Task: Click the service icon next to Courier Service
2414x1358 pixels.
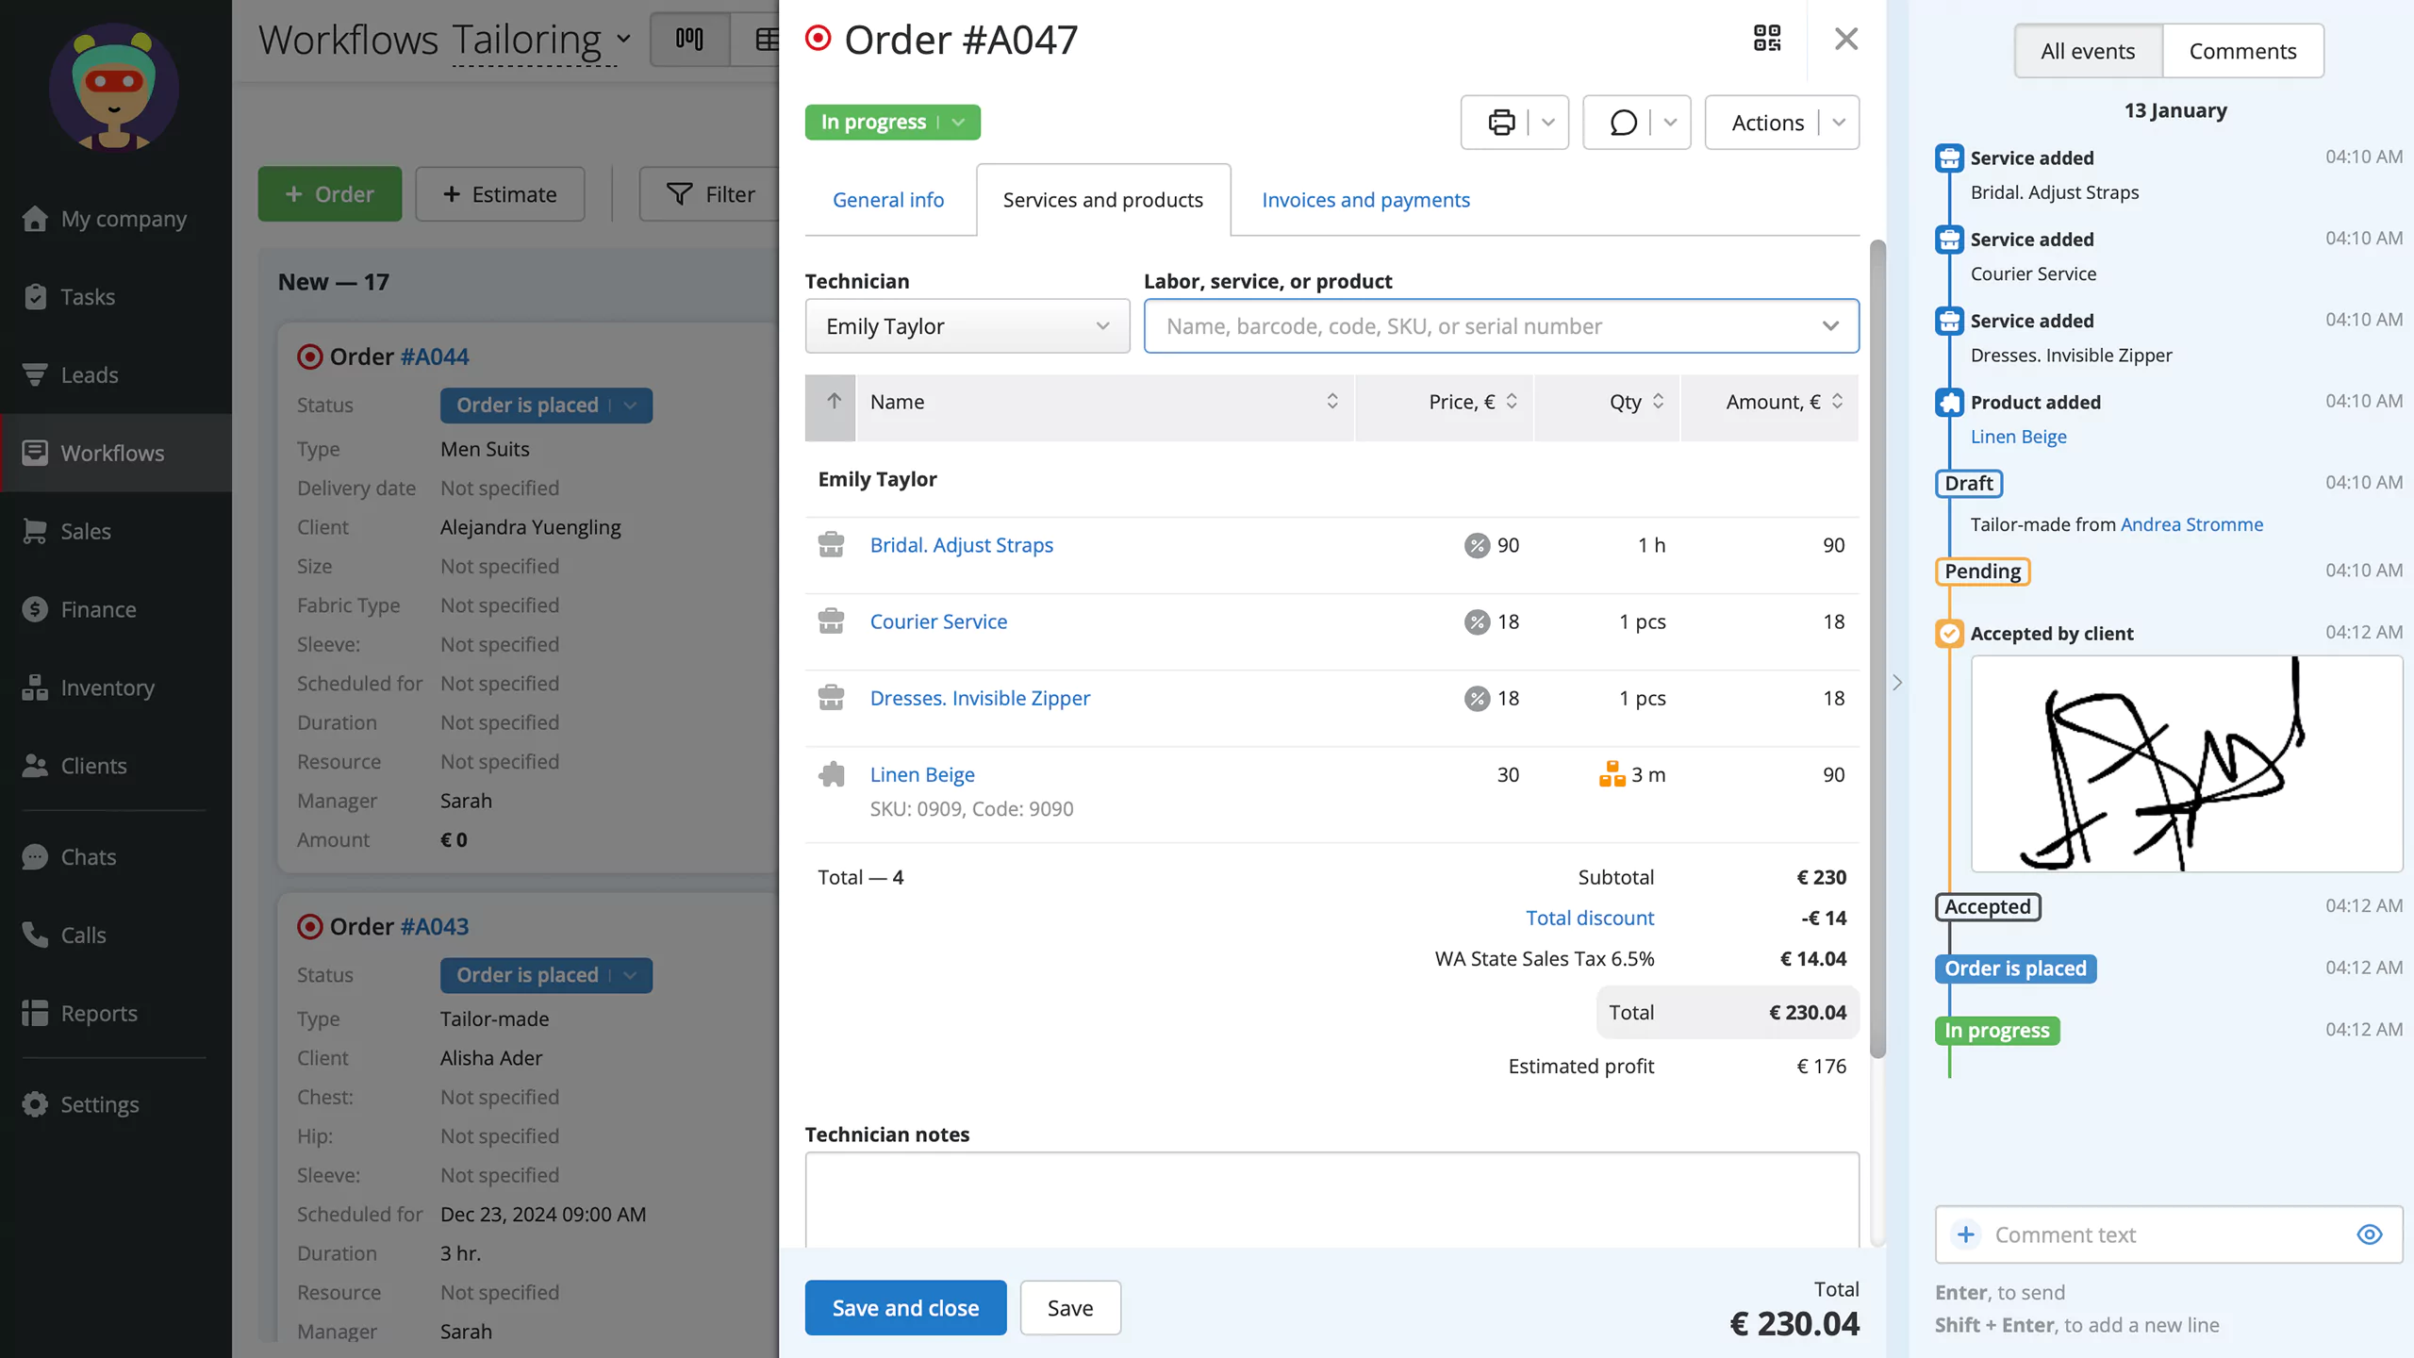Action: 831,621
